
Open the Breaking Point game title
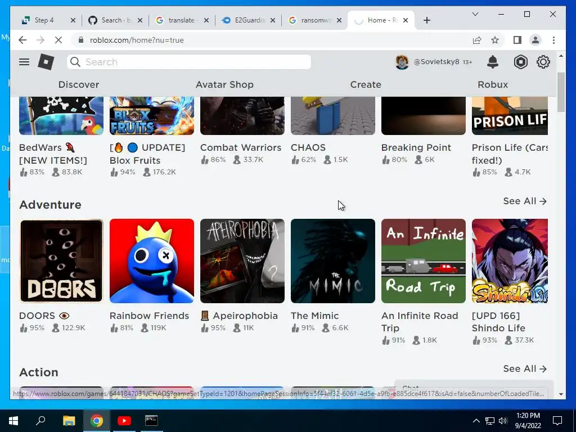click(416, 148)
